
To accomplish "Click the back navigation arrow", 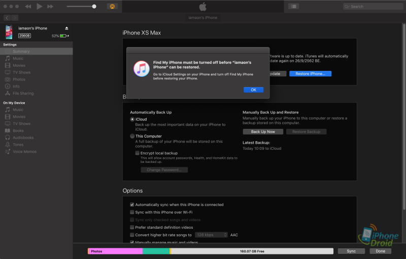I will coord(6,18).
